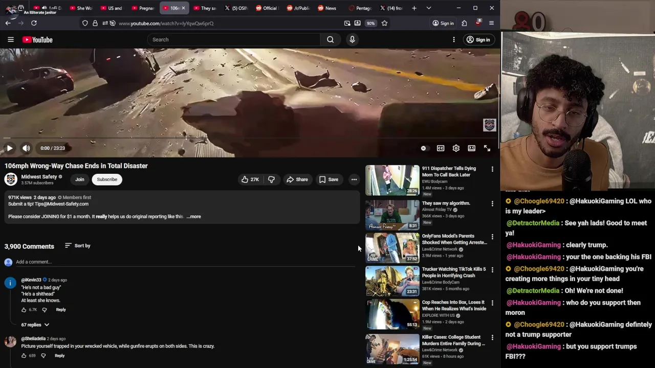Viewport: 655px width, 368px height.
Task: Open the Firefox application menu
Action: point(491,23)
